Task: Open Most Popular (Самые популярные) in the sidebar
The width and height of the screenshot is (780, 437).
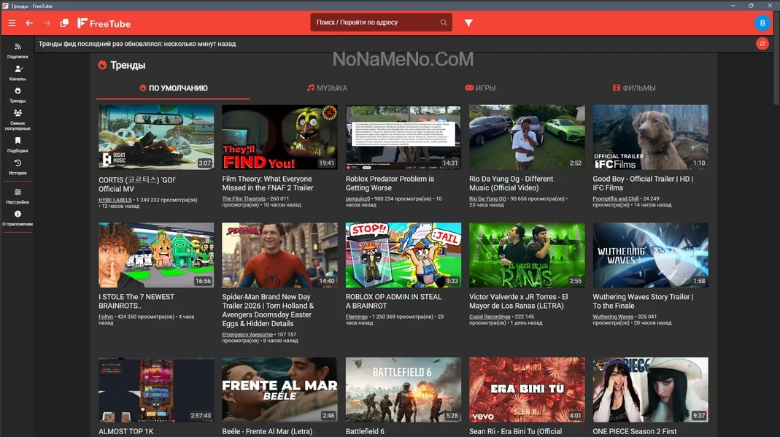Action: (18, 119)
